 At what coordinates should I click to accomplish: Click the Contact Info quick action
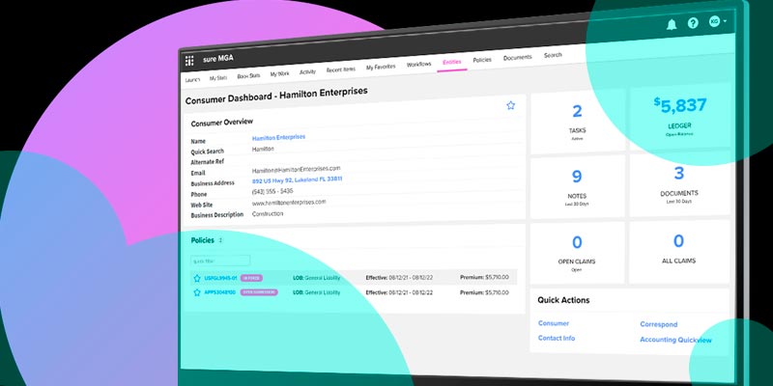click(x=557, y=339)
